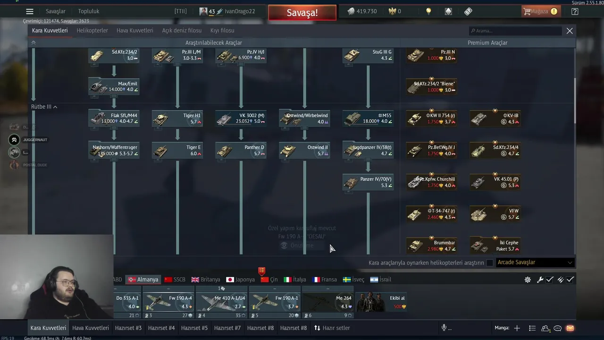Toggle the automatic repair checkbox
The image size is (604, 340).
[550, 280]
